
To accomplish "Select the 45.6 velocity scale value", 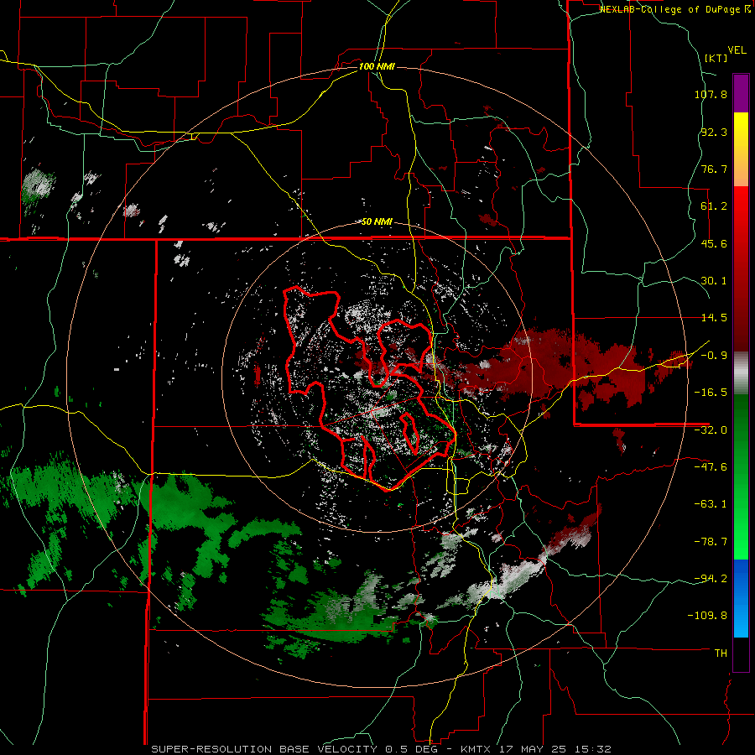I will click(714, 243).
